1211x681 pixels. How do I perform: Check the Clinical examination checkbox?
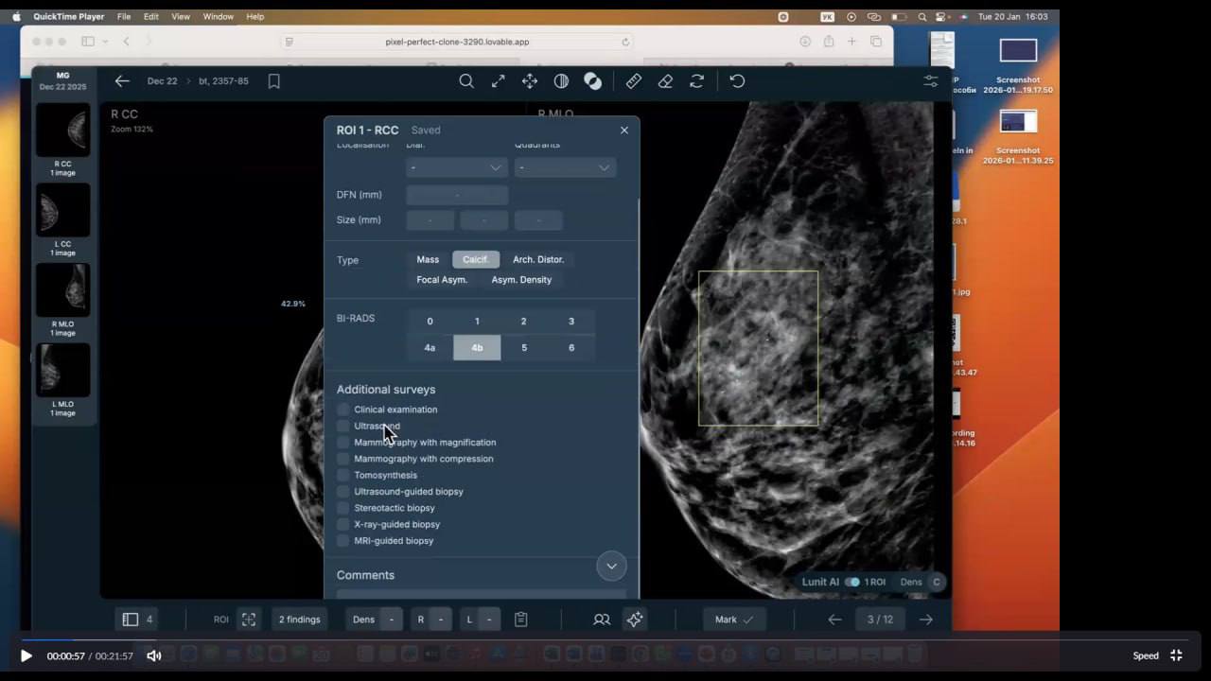[343, 410]
